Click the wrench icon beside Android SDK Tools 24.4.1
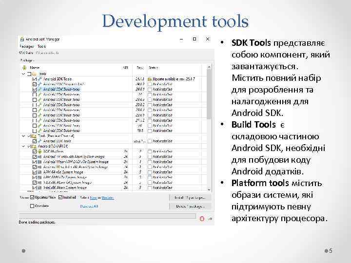The width and height of the screenshot is (351, 263). [x=40, y=79]
